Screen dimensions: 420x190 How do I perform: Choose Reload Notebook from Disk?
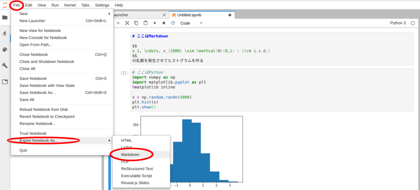click(x=62, y=110)
